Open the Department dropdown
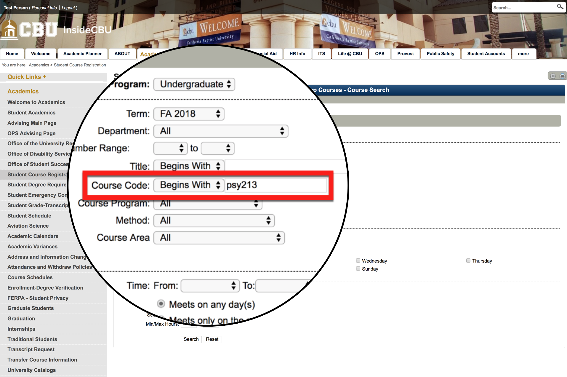This screenshot has height=377, width=567. pyautogui.click(x=220, y=131)
